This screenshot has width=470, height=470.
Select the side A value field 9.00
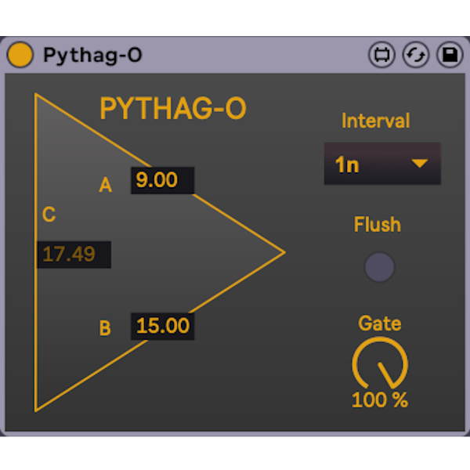162,180
